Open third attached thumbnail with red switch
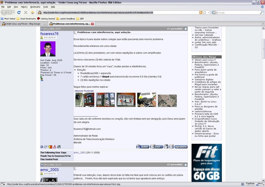Screen dimensions: 265x187 coord(126,100)
